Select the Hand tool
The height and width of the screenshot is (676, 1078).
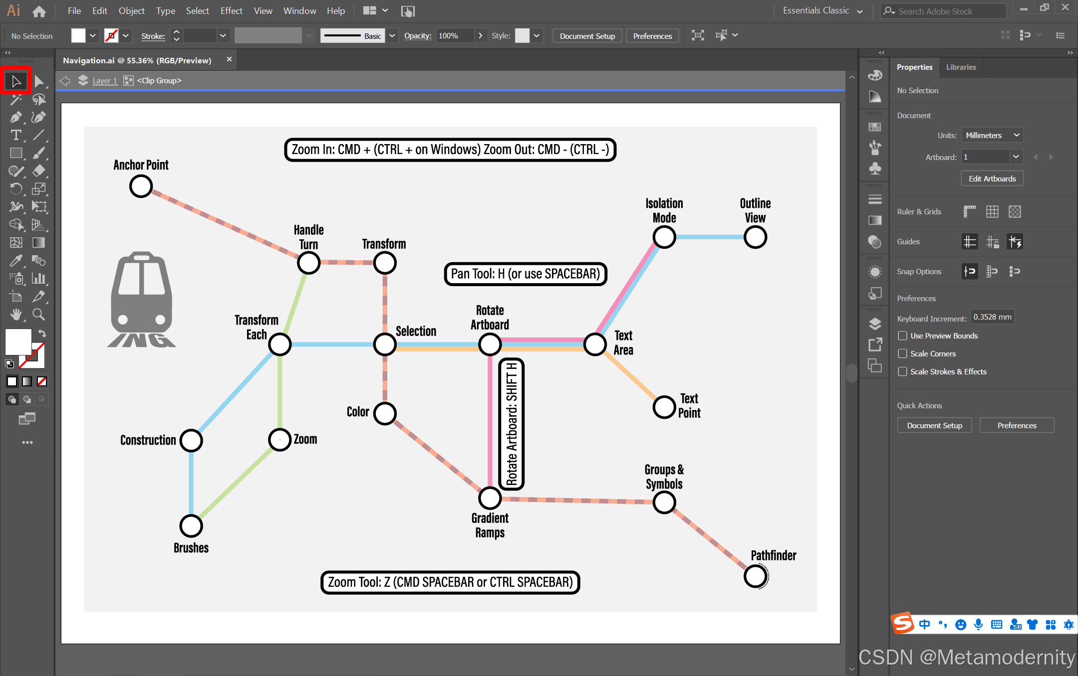15,314
